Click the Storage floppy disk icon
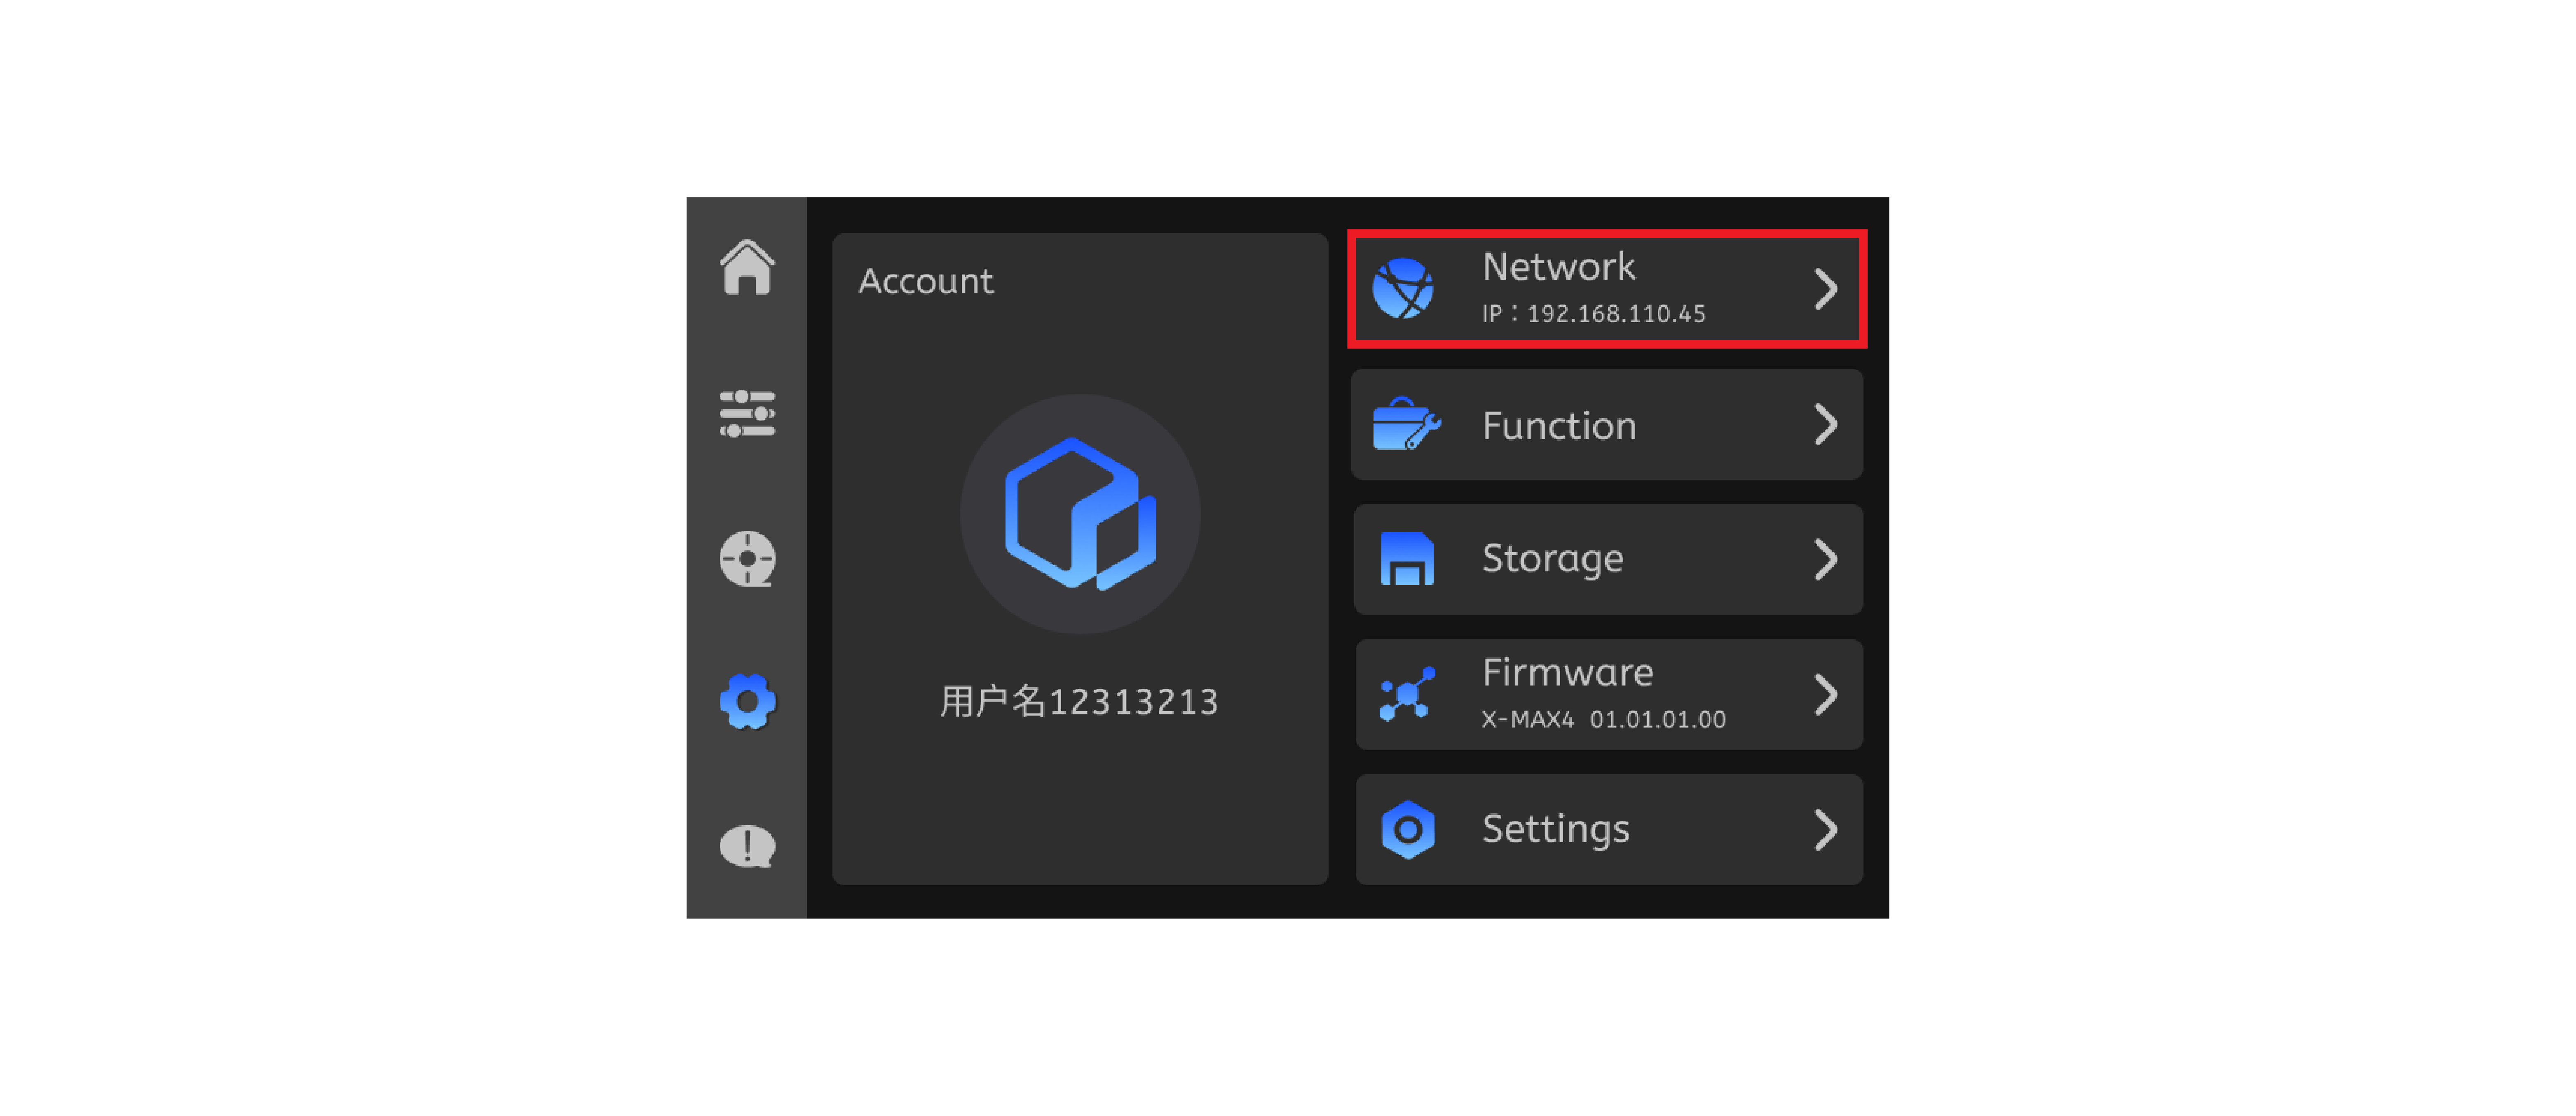This screenshot has height=1116, width=2576. click(x=1406, y=559)
